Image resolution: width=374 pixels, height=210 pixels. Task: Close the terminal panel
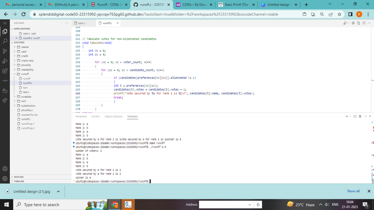pos(370,116)
